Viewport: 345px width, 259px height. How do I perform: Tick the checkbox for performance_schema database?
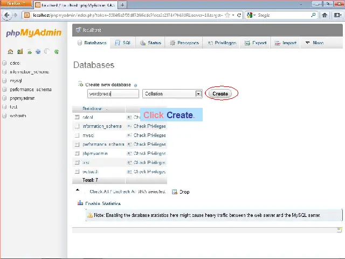click(x=77, y=145)
